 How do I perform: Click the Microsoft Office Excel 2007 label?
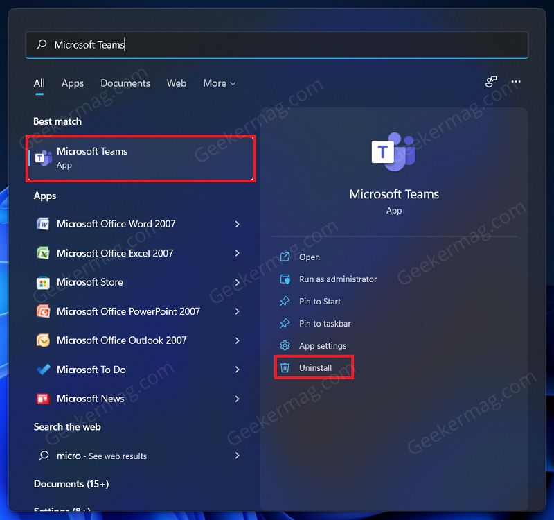115,253
